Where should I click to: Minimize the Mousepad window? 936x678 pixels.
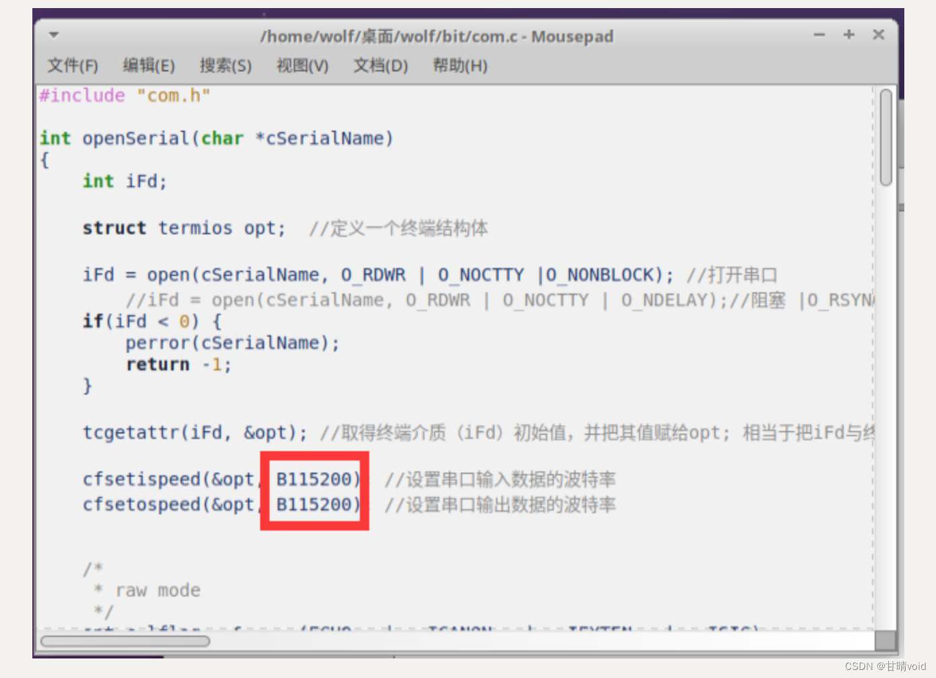(819, 35)
